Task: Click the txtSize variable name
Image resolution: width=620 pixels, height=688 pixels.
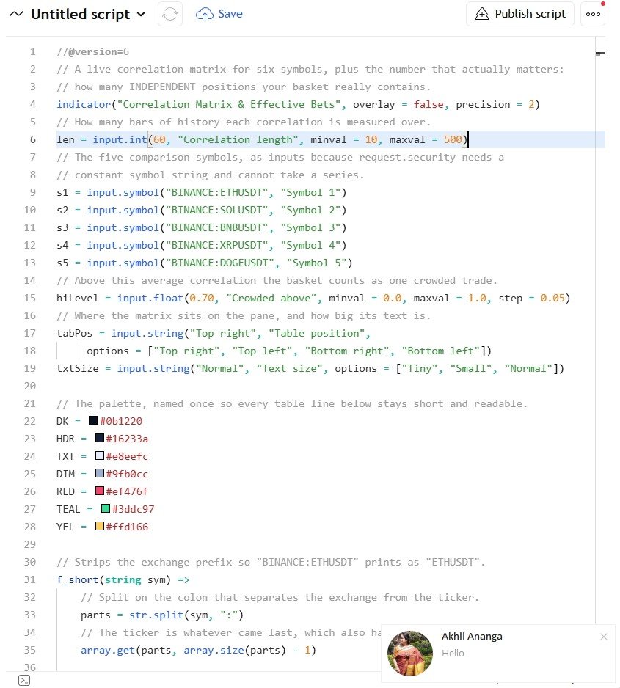Action: click(78, 368)
